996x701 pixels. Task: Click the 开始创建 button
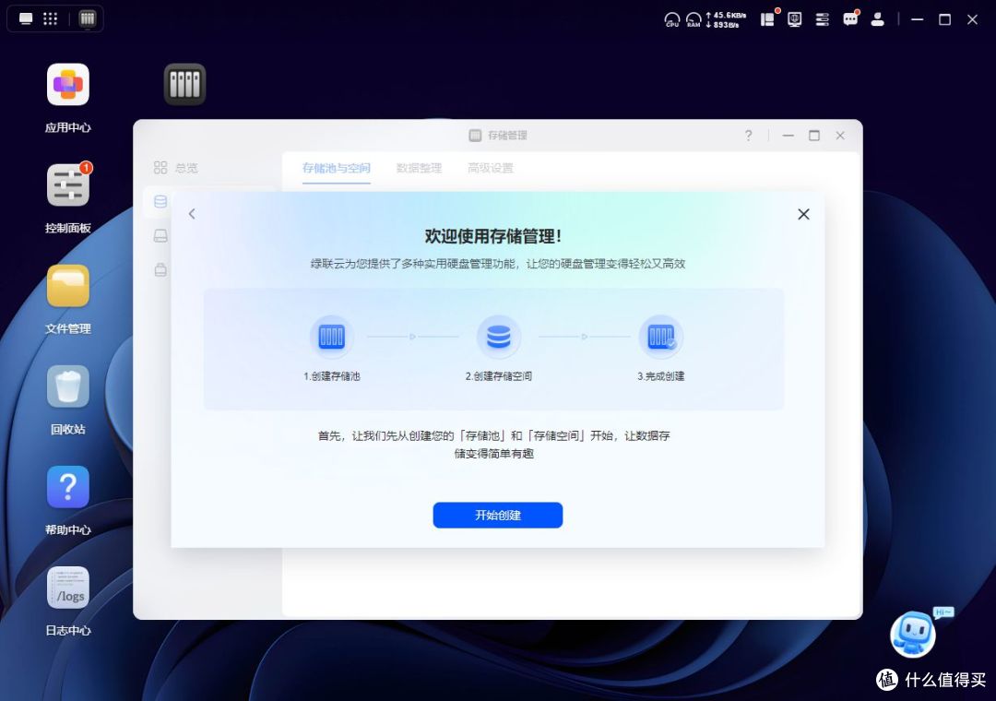[498, 515]
